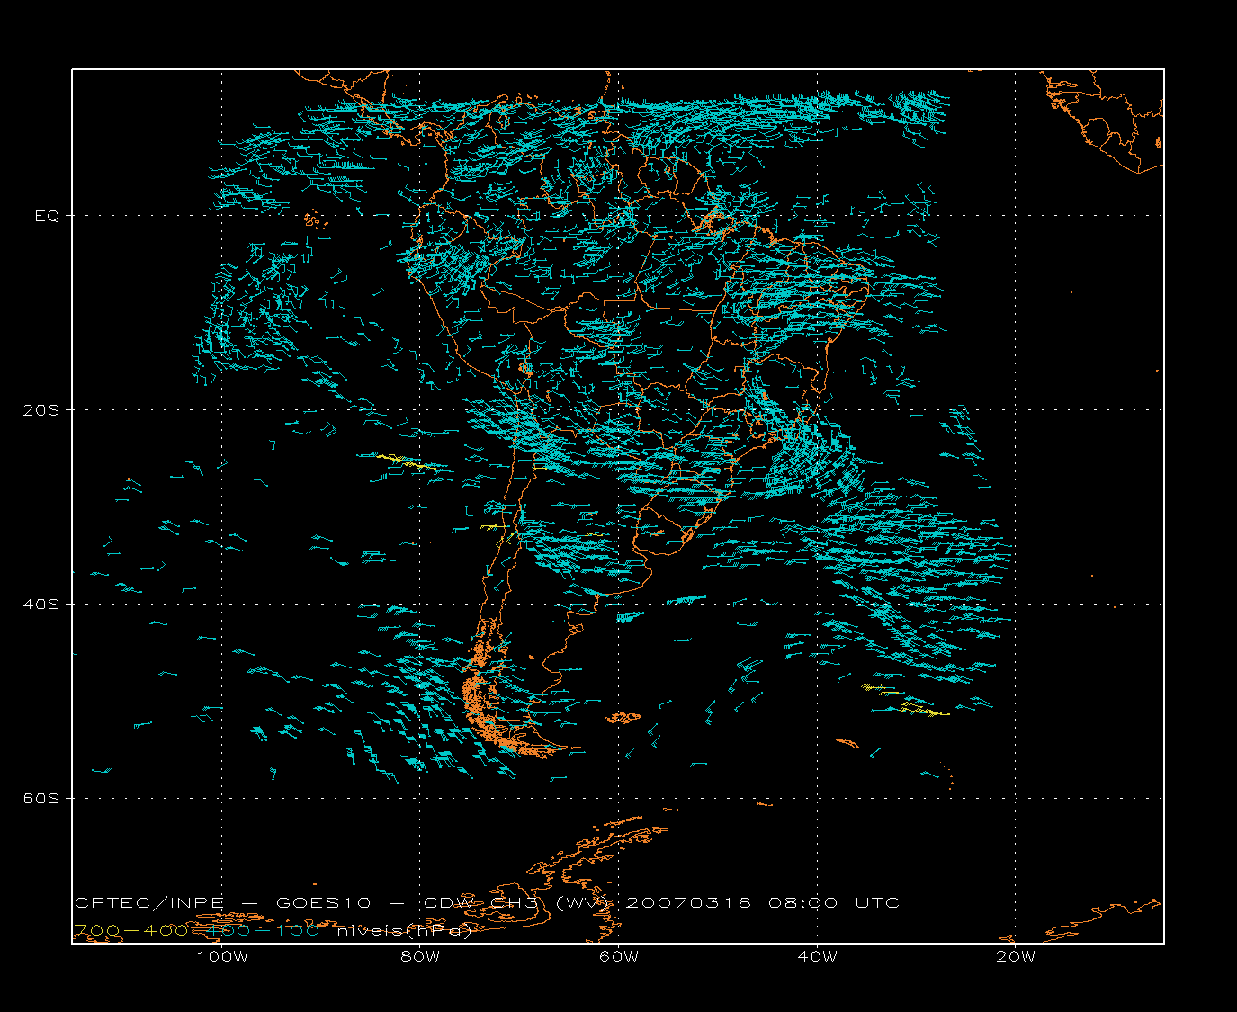Click the 20W longitude label
1237x1012 pixels.
point(1016,956)
